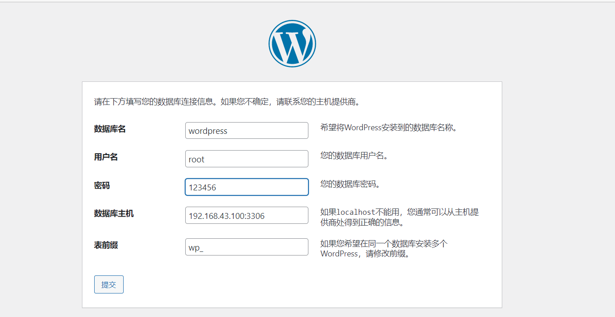The width and height of the screenshot is (615, 317).
Task: Click the description 希望将WordPress安装到的数据库名称。
Action: 389,128
